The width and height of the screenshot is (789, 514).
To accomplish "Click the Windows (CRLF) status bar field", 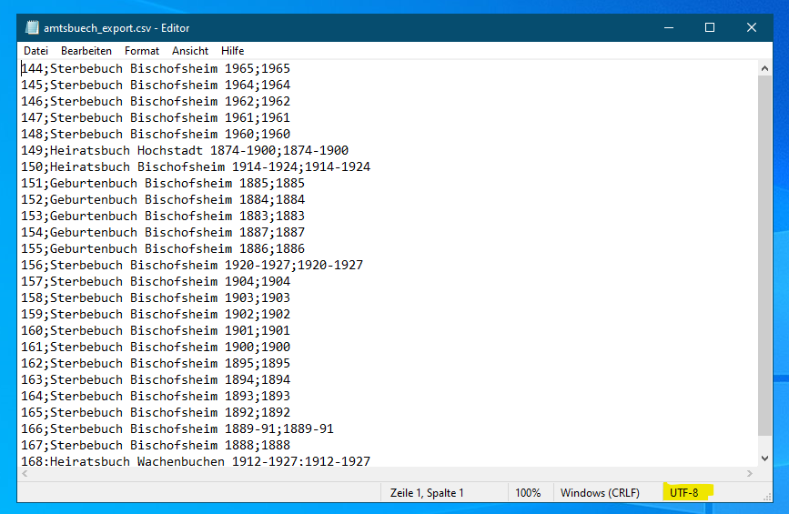I will tap(600, 492).
